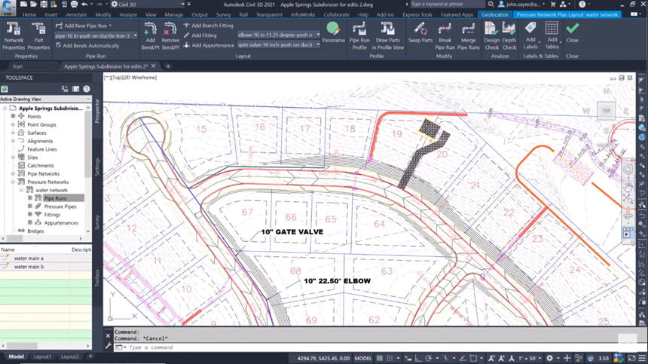Toggle grid display in the status bar
Image resolution: width=648 pixels, height=364 pixels.
[x=379, y=358]
